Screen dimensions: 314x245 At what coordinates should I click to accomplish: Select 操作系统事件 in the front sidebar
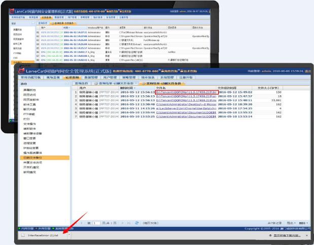32,153
